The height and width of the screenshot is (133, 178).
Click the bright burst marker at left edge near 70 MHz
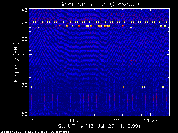31,87
